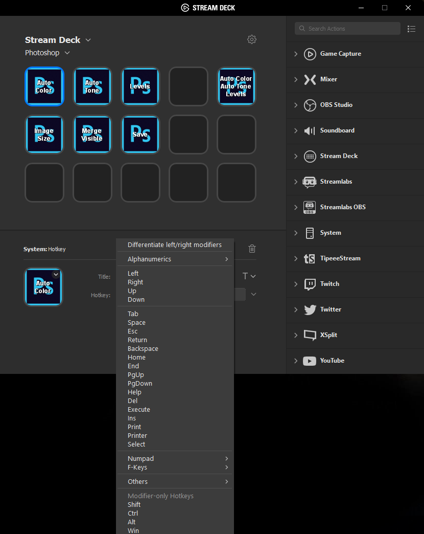Open the Alphanumerics submenu

[x=174, y=259]
